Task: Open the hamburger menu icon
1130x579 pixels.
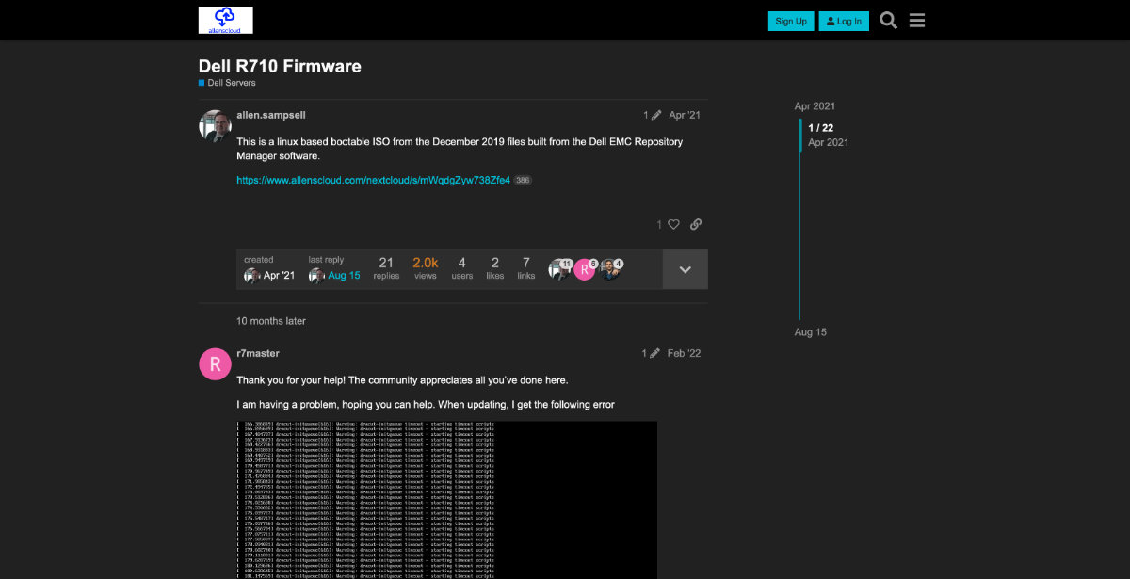Action: tap(917, 20)
